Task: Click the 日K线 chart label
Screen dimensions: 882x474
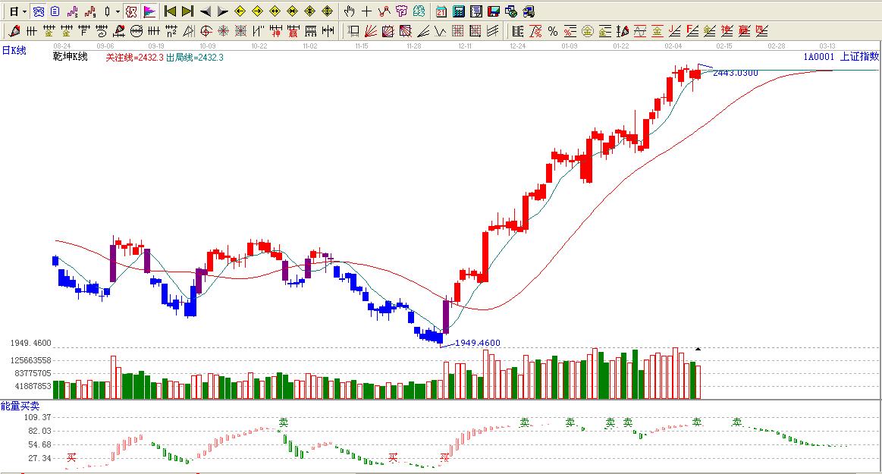Action: tap(14, 51)
